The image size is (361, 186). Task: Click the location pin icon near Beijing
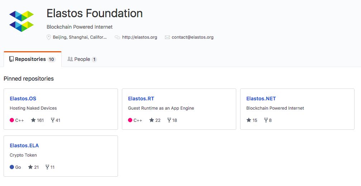point(49,37)
